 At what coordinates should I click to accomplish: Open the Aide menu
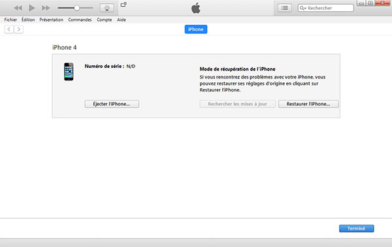(x=122, y=20)
